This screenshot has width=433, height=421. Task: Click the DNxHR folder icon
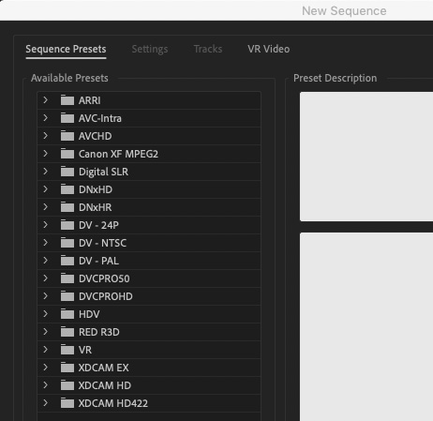pyautogui.click(x=67, y=207)
